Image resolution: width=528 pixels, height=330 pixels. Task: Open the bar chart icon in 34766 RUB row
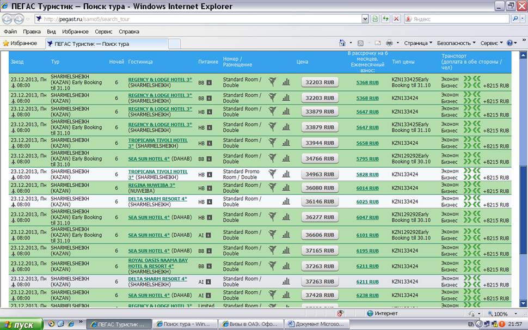(x=286, y=158)
